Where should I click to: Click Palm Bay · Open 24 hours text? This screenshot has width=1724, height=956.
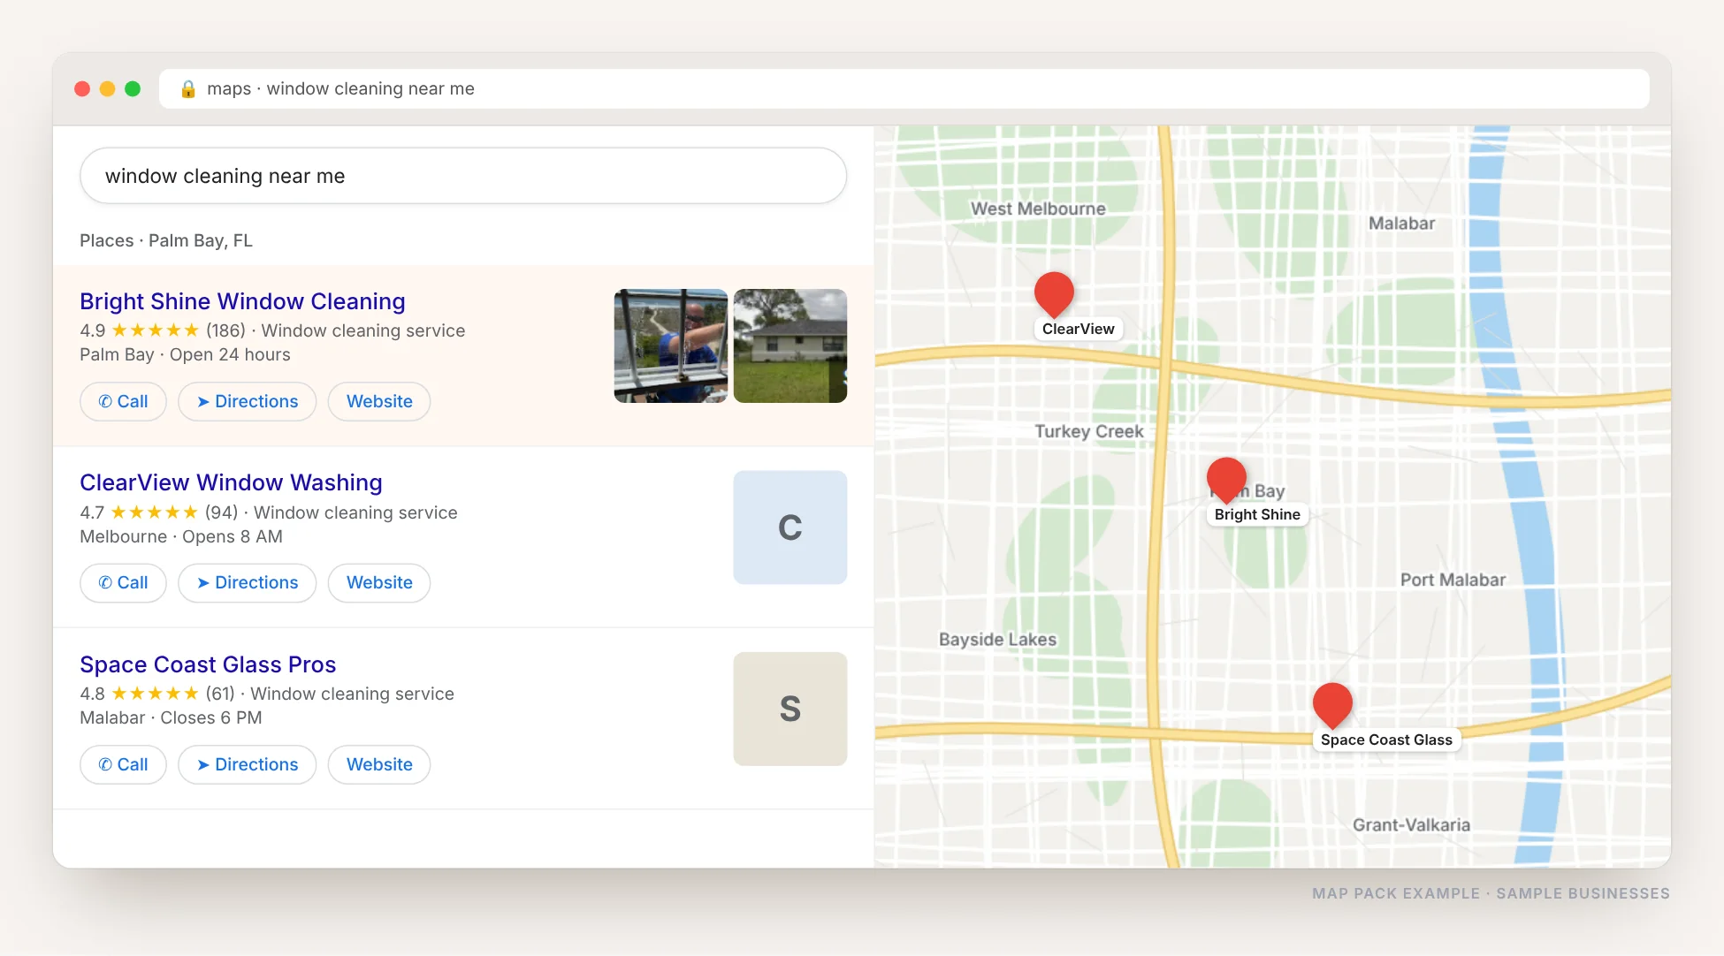[x=185, y=354]
